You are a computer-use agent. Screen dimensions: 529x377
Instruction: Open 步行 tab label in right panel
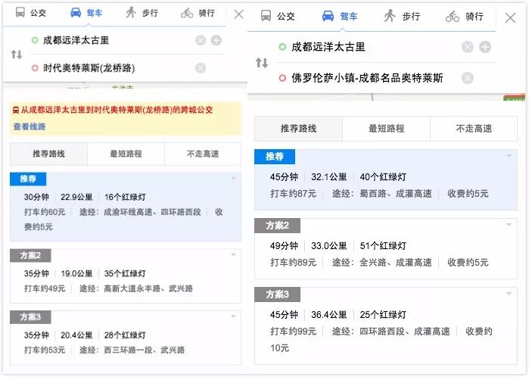(411, 16)
